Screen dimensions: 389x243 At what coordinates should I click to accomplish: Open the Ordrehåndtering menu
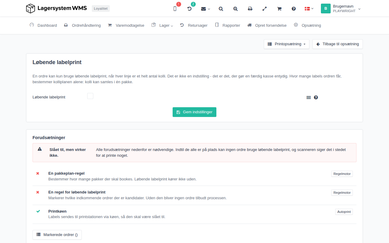pyautogui.click(x=82, y=26)
